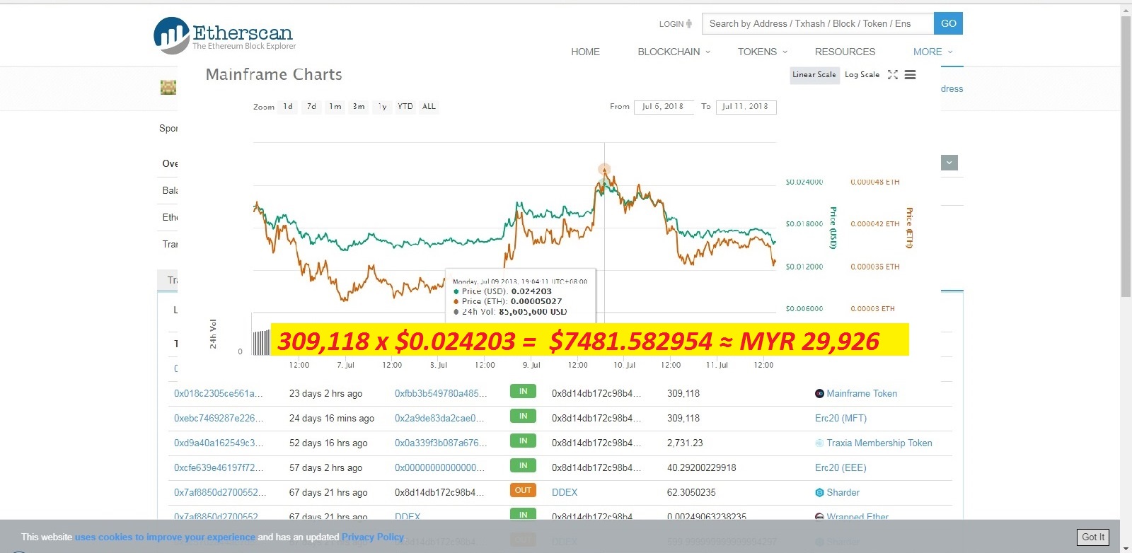Open the DDEX link in the 62.3050235 row

coord(565,493)
